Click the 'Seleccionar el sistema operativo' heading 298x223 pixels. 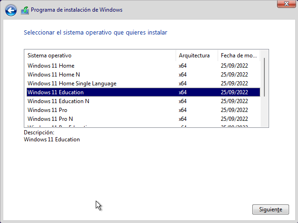tap(95, 33)
